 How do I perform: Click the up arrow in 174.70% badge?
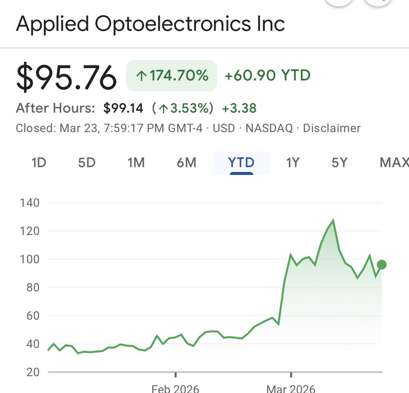141,76
